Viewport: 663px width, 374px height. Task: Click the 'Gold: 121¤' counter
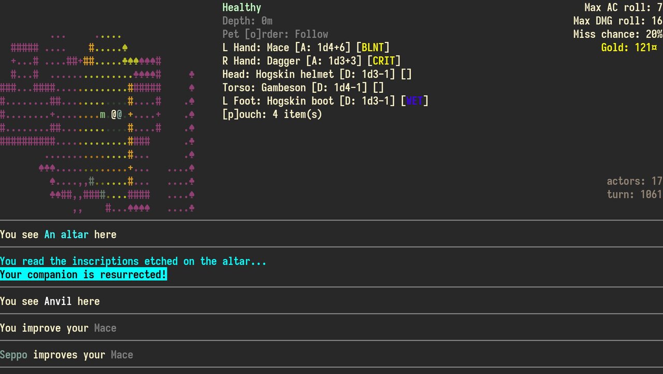[x=629, y=48]
